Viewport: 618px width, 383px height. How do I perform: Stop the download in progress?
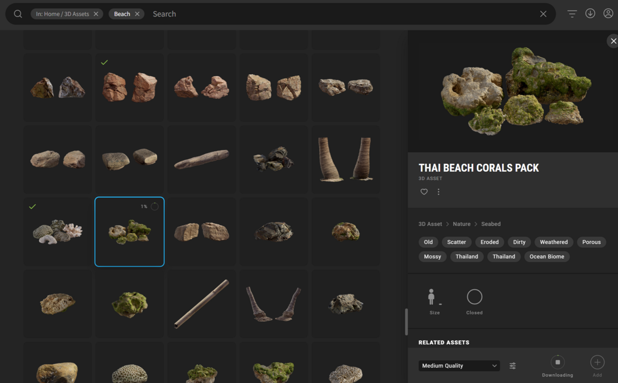click(557, 362)
